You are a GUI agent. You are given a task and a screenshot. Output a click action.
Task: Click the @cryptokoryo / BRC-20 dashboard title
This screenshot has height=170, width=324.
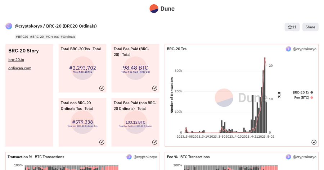point(56,26)
